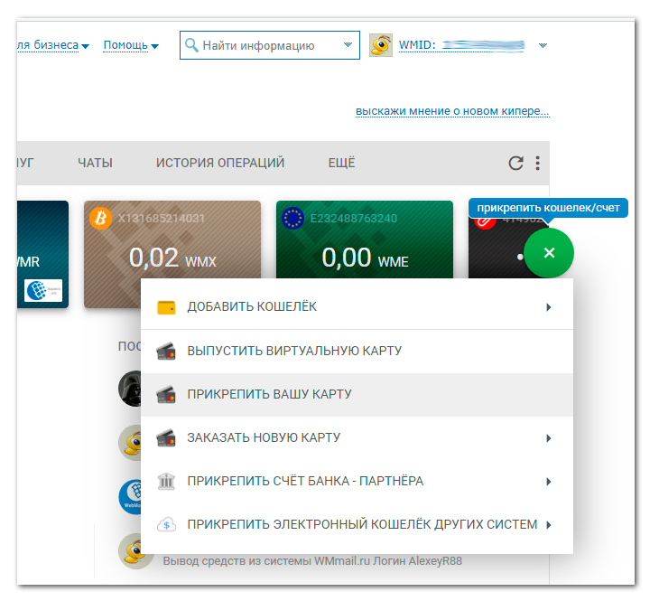Click the yellow wallet icon

[166, 307]
